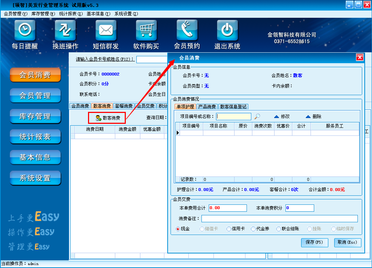Click the 会员预约 phone icon
Image resolution: width=372 pixels, height=268 pixels.
point(187,30)
